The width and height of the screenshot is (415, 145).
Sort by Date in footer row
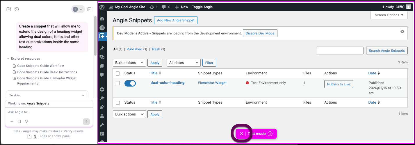(374, 102)
